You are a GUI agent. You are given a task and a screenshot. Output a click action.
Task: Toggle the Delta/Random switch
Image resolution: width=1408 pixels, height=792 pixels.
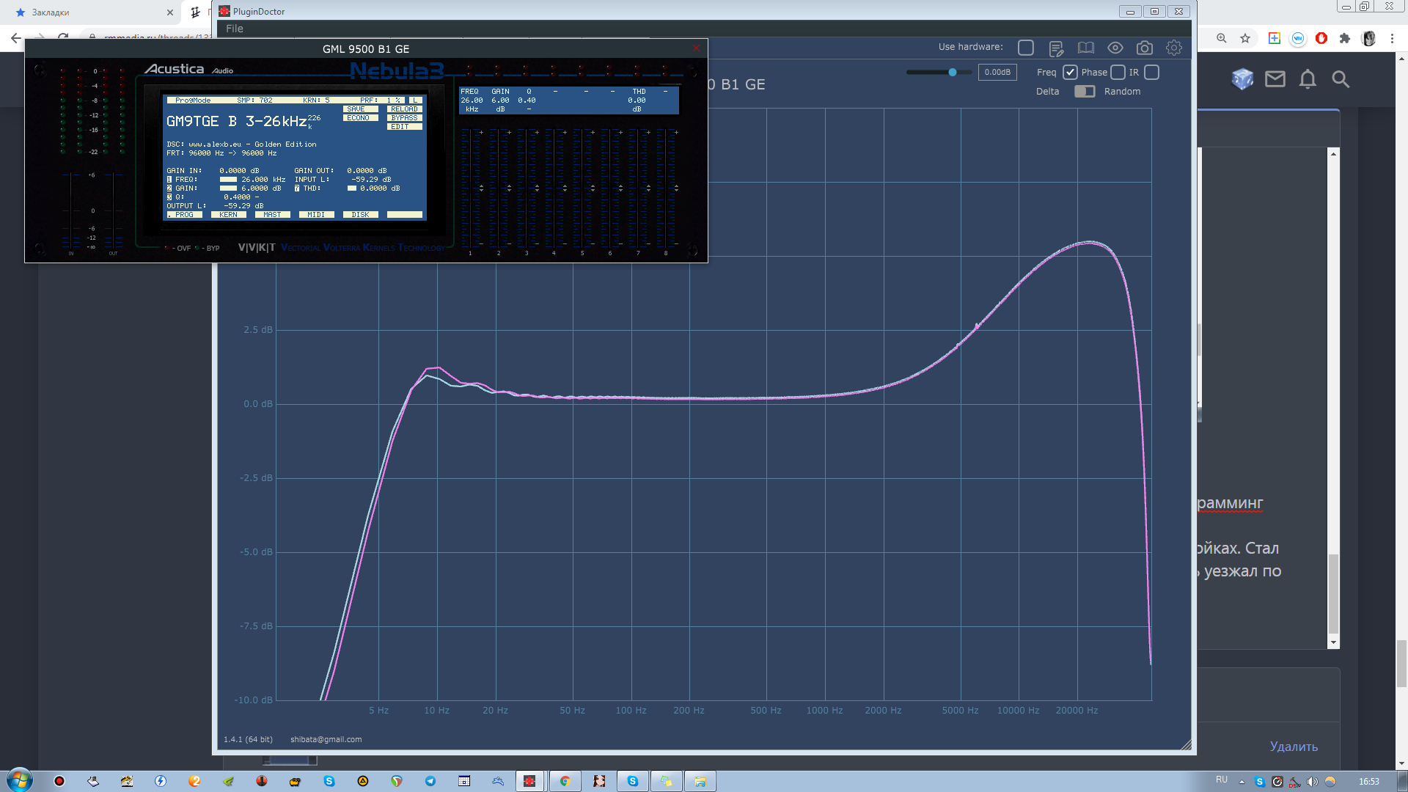[1084, 92]
